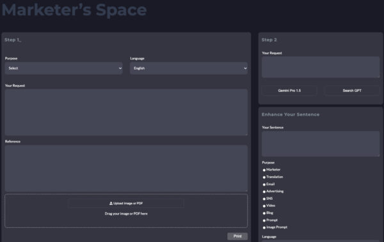Click the Search GPT button
384x242 pixels.
coord(352,91)
